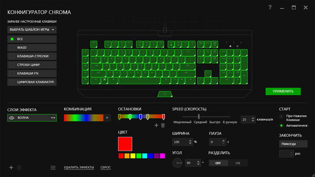Select the Волна effect layer row
The width and height of the screenshot is (315, 177).
[32, 118]
